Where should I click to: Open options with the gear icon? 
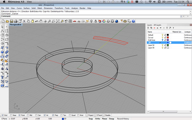coord(125,21)
